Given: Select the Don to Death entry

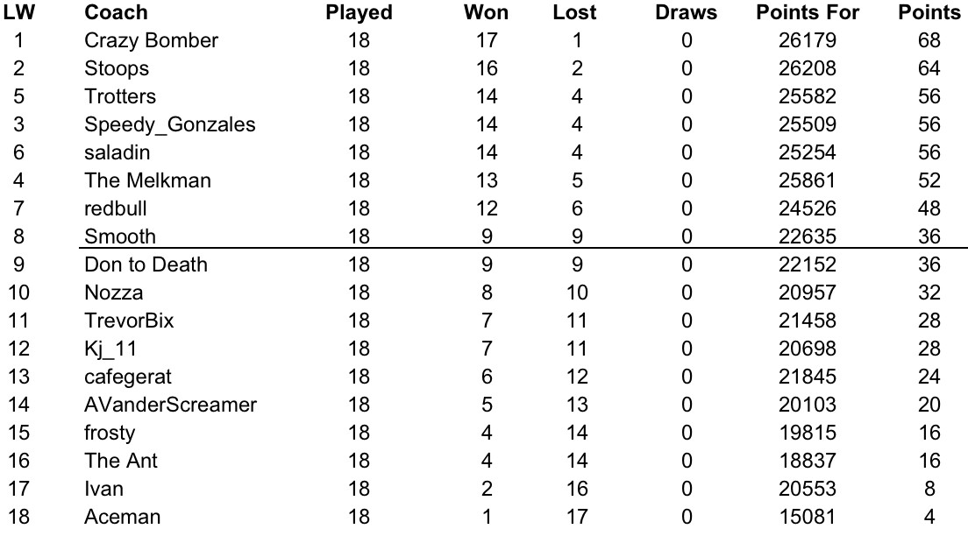Looking at the screenshot, I should (x=146, y=264).
